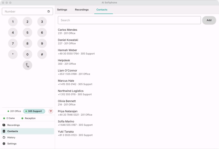Open Recordings from the sidebar menu
The image size is (219, 149).
(27, 125)
